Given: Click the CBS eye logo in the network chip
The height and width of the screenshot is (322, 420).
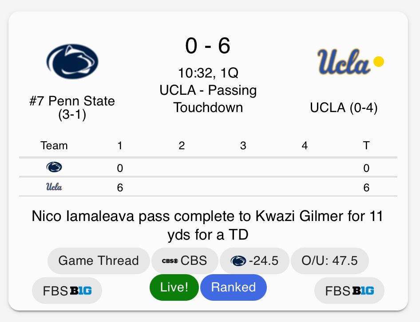Looking at the screenshot, I should pyautogui.click(x=171, y=261).
